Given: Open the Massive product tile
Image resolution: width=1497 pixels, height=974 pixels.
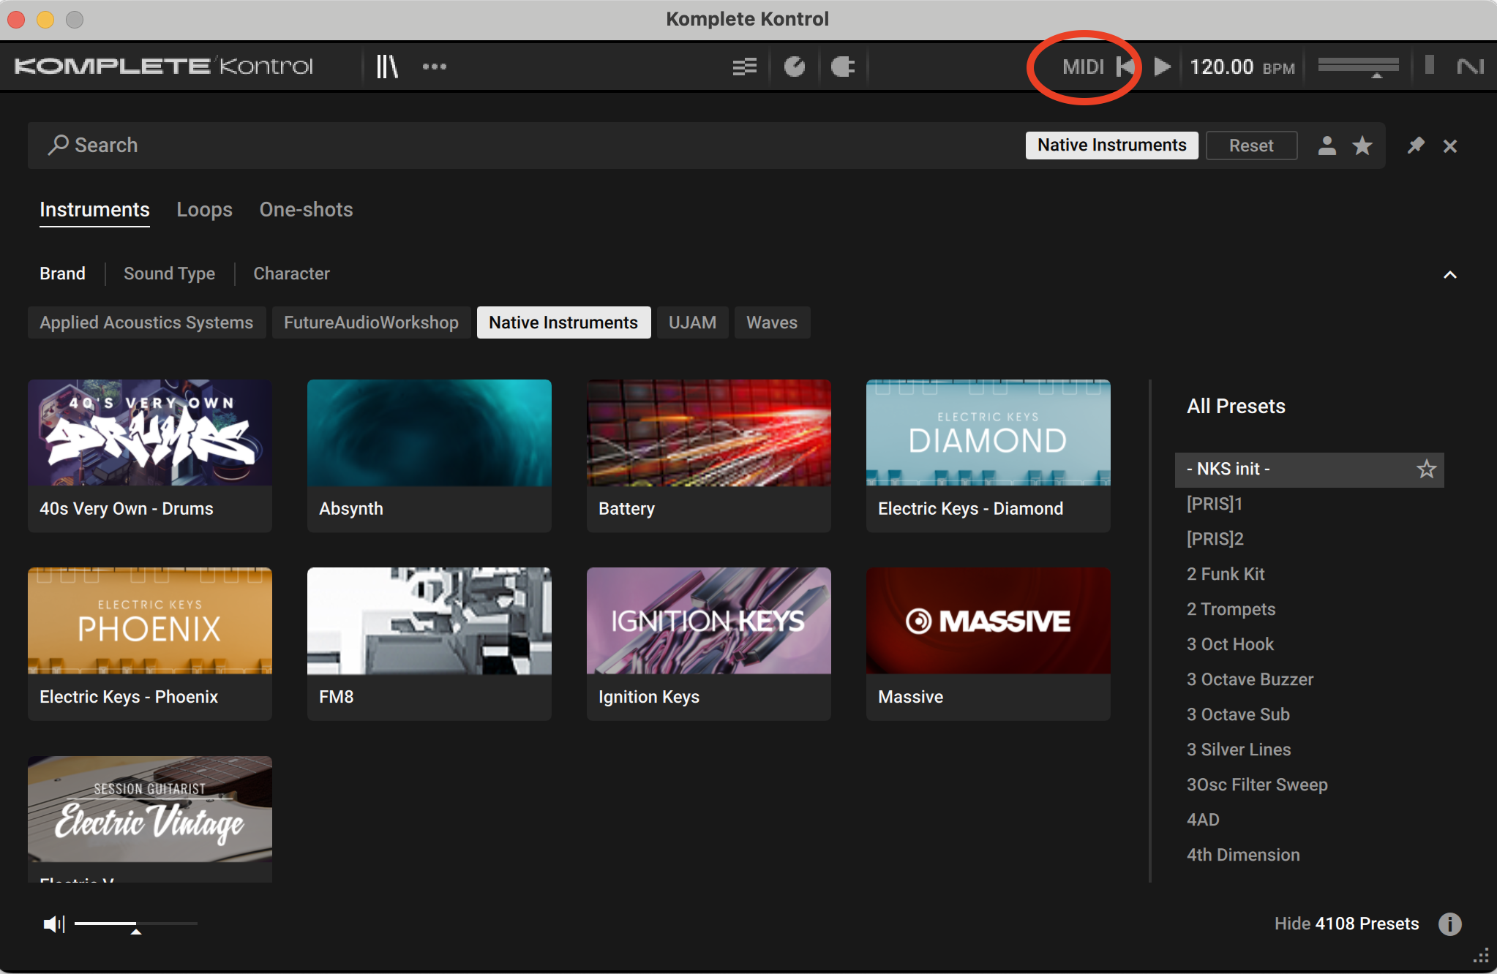Looking at the screenshot, I should click(x=988, y=643).
